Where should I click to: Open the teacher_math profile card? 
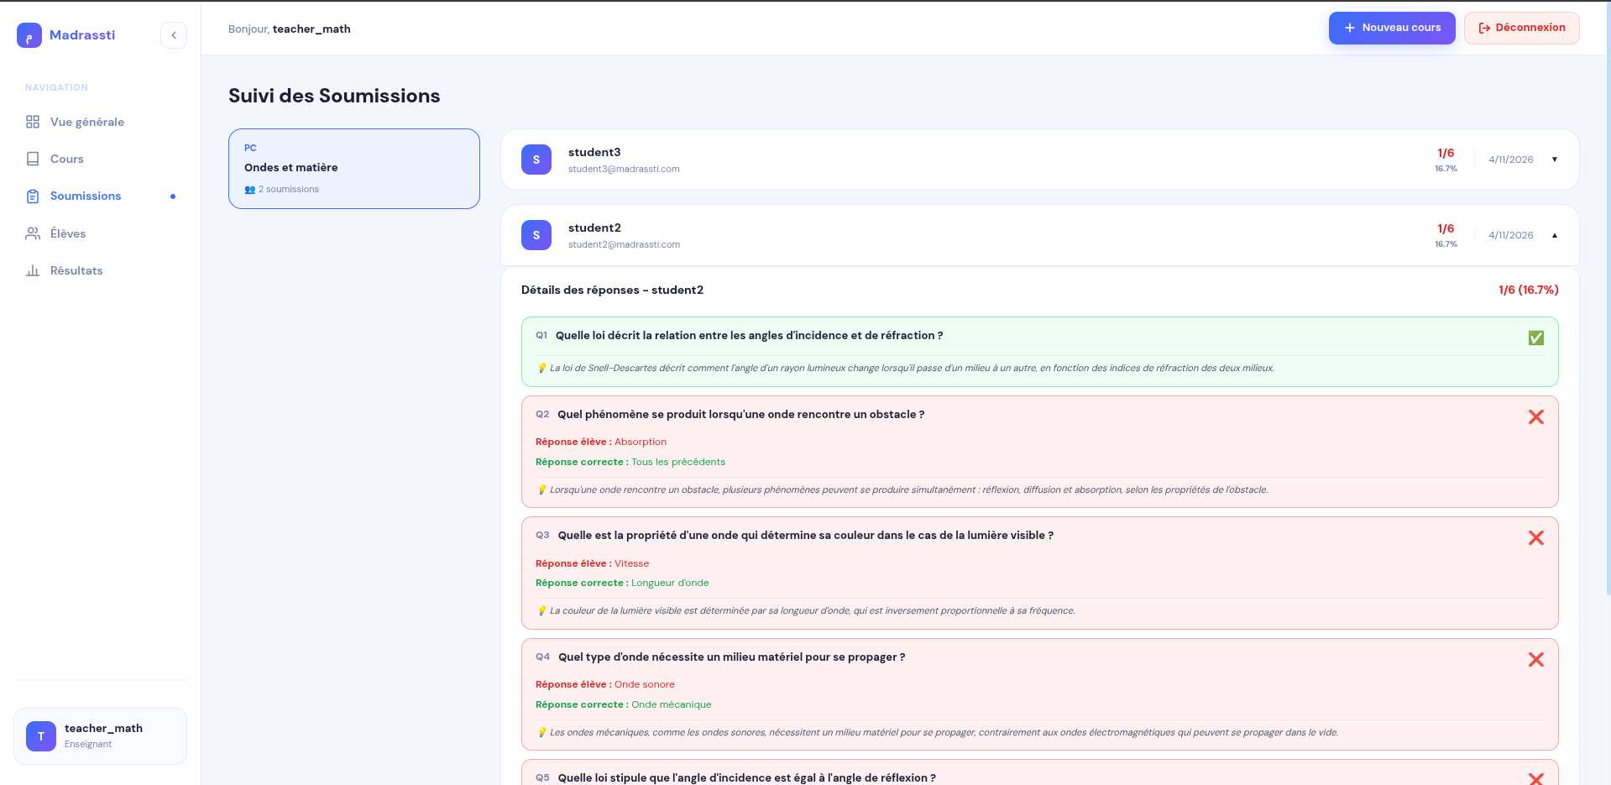tap(100, 736)
